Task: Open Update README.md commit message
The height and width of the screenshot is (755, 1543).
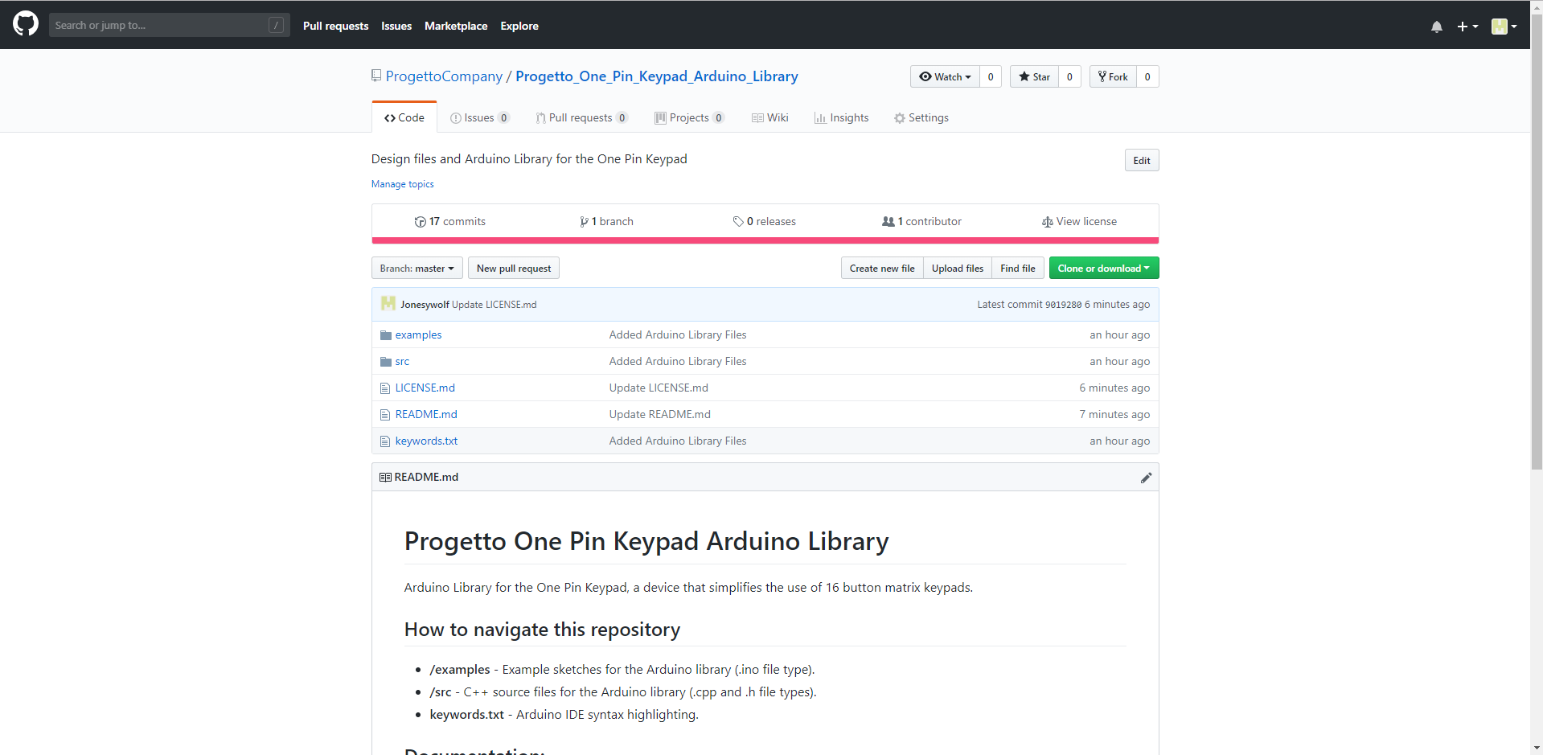Action: (x=660, y=414)
